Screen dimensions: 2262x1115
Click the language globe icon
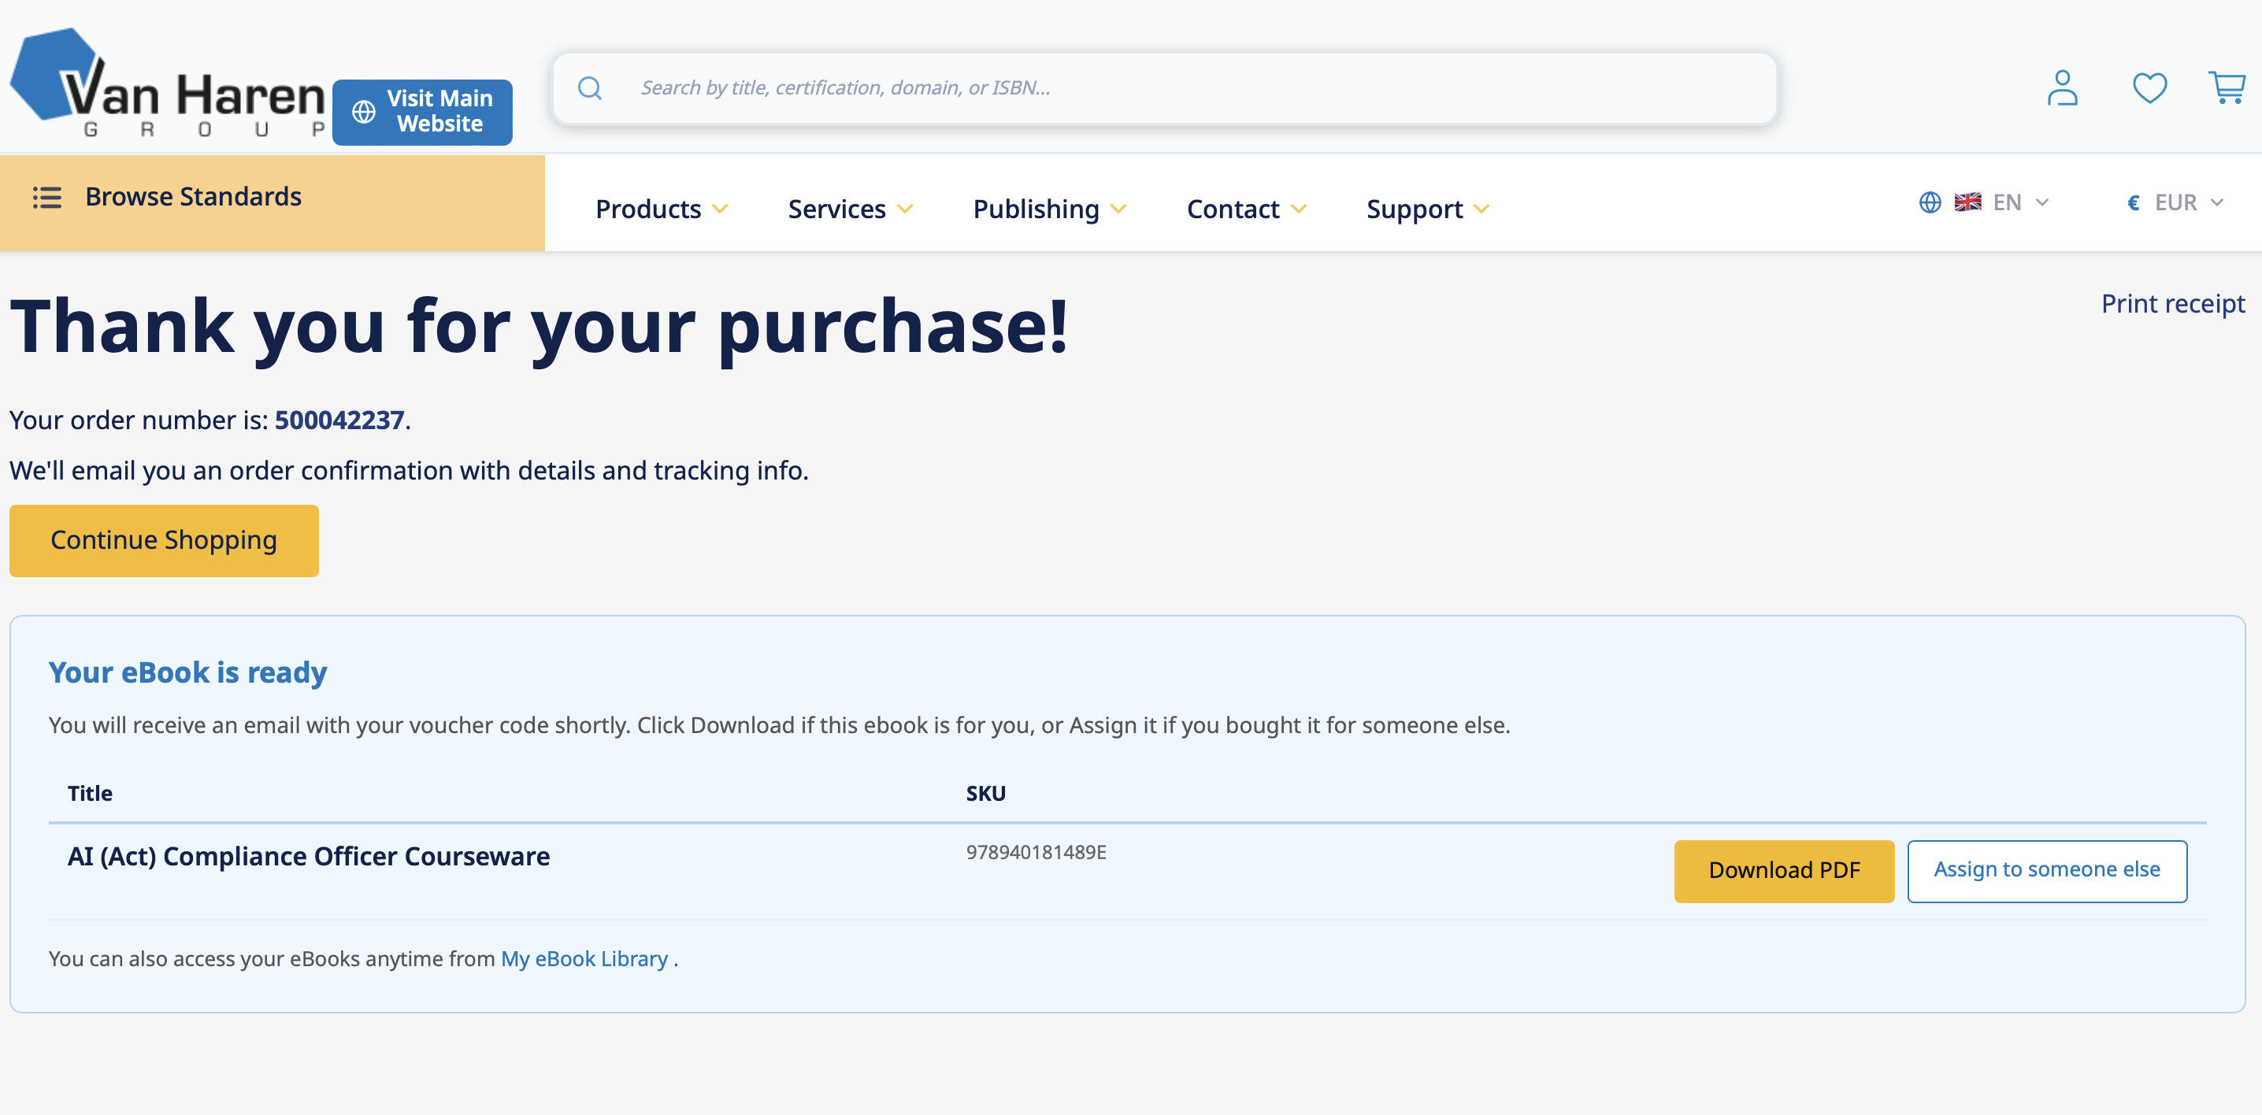click(1929, 203)
